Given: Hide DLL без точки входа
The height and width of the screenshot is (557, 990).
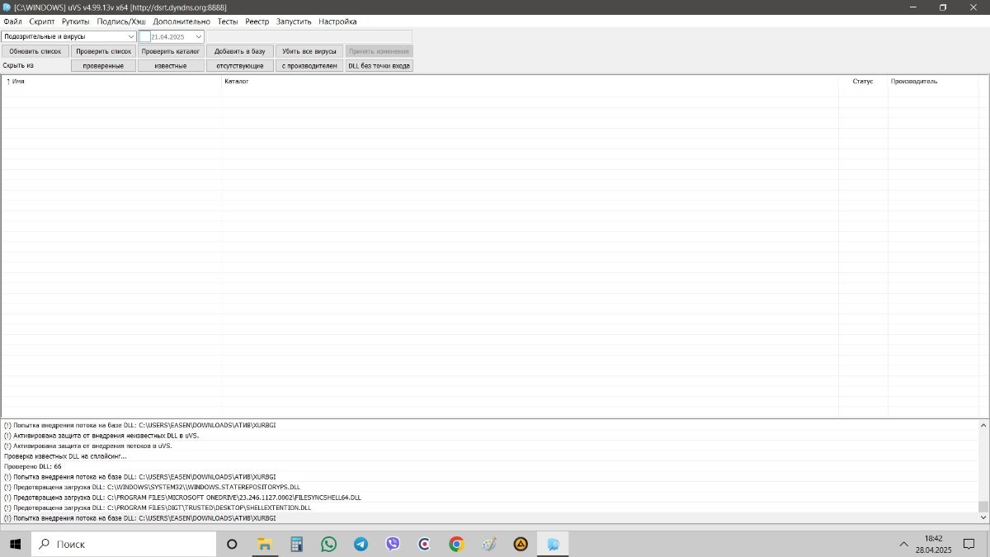Looking at the screenshot, I should (379, 65).
